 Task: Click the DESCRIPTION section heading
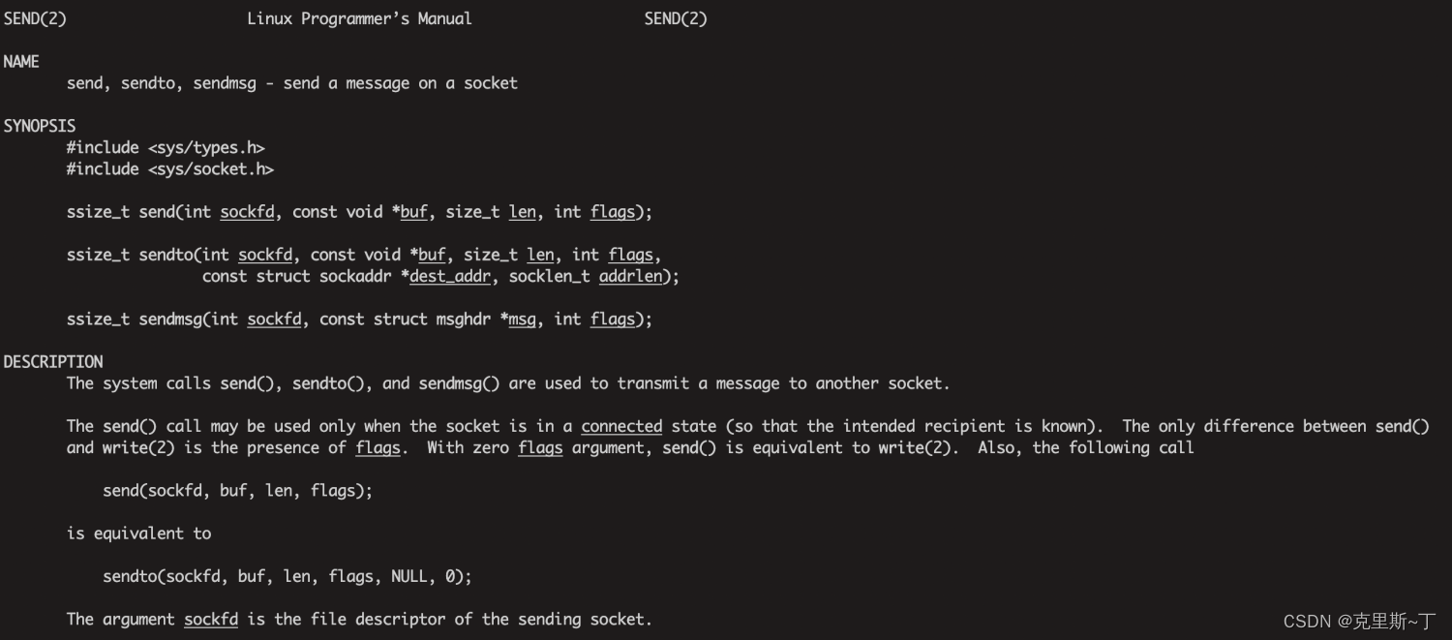point(53,362)
